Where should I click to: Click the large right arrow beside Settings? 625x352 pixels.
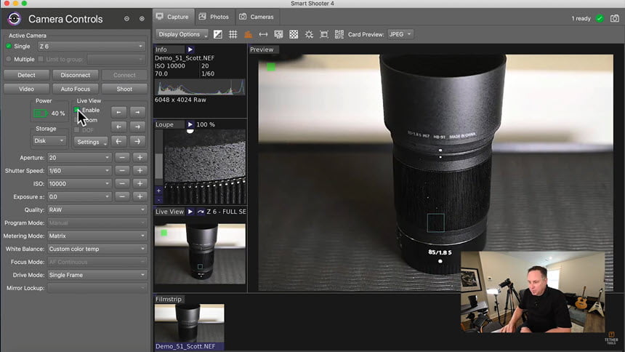tap(137, 141)
